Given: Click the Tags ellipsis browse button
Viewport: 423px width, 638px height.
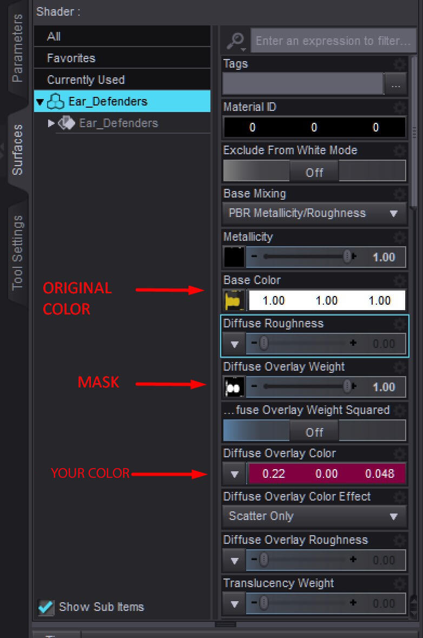Looking at the screenshot, I should pos(396,84).
